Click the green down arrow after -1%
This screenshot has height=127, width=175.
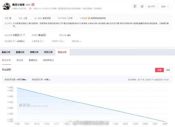[49, 80]
